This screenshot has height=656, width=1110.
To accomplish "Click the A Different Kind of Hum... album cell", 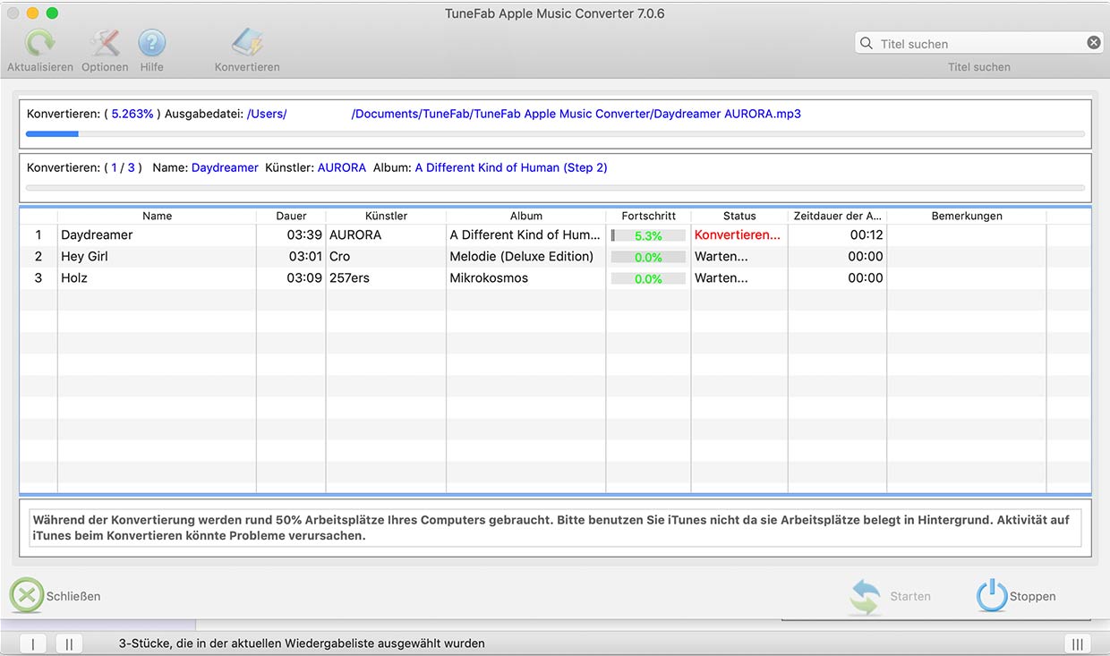I will tap(525, 234).
